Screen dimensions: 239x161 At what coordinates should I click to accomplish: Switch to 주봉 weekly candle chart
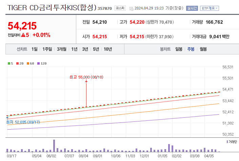pos(191,49)
